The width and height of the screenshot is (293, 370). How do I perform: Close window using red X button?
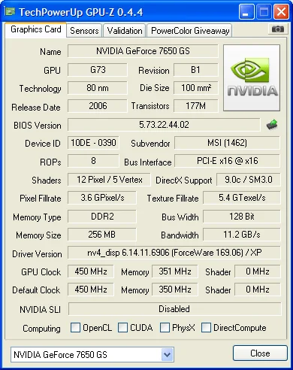281,11
